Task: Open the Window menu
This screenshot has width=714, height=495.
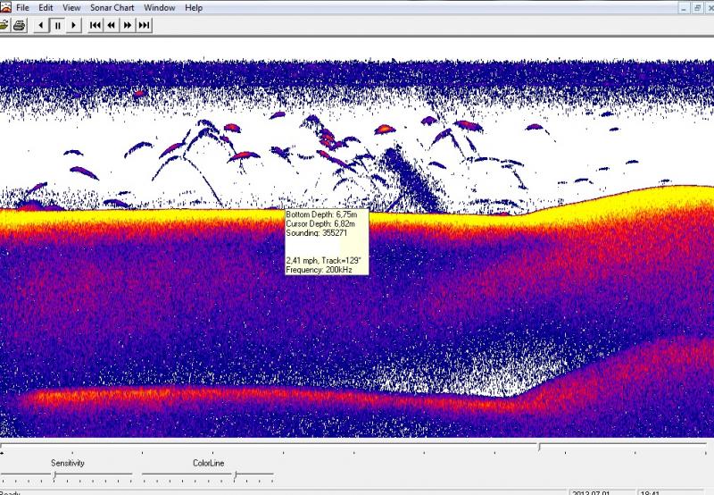Action: tap(160, 8)
